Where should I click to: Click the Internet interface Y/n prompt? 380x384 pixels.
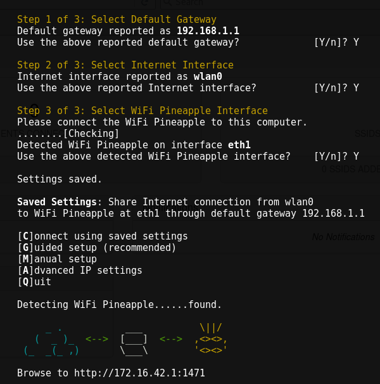click(x=336, y=88)
